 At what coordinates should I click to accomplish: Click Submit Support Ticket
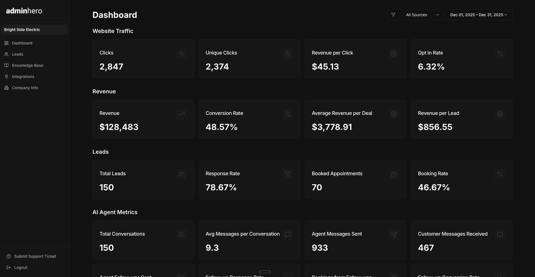31,256
